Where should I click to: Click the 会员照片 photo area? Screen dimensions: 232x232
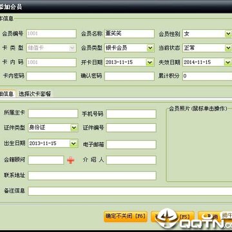pyautogui.click(x=199, y=145)
